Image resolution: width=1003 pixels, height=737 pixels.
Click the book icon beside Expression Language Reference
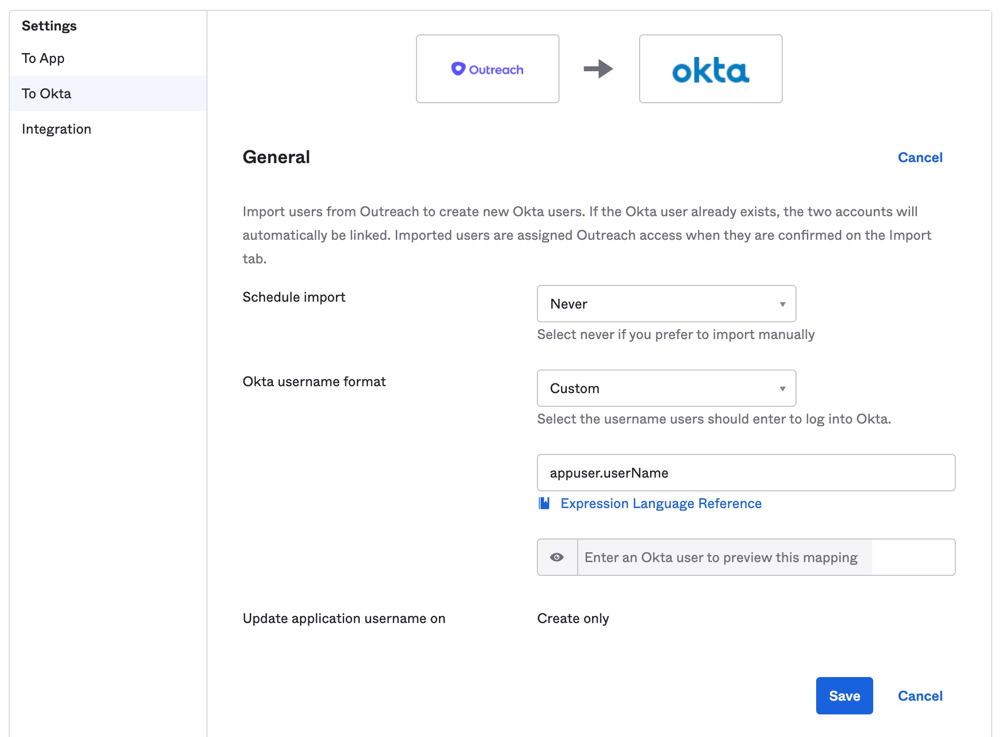point(544,503)
